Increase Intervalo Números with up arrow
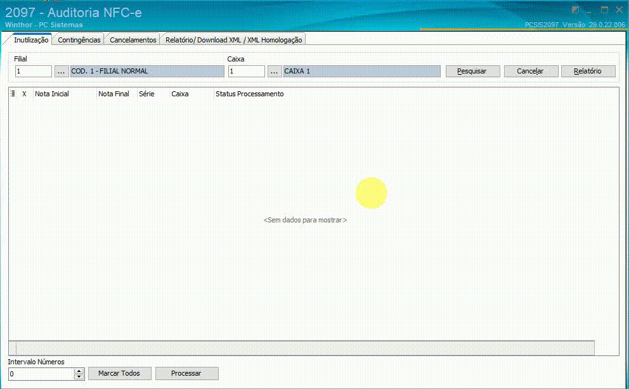 pos(79,371)
